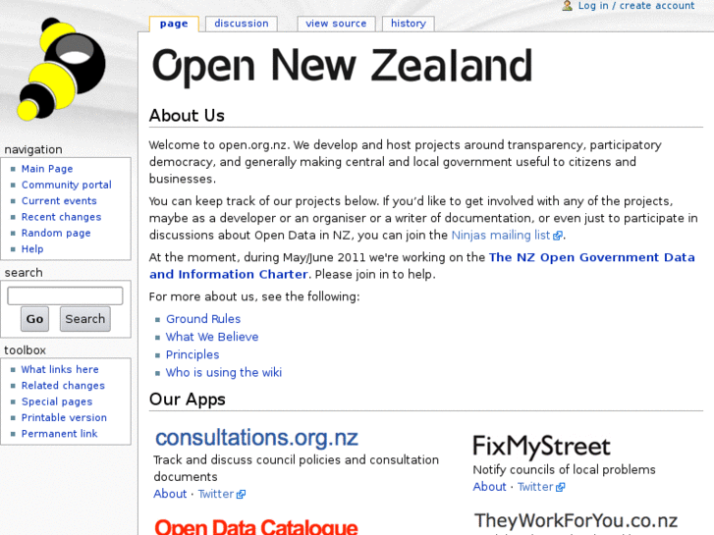This screenshot has width=714, height=535.
Task: Open Who is using the wiki link
Action: (x=224, y=372)
